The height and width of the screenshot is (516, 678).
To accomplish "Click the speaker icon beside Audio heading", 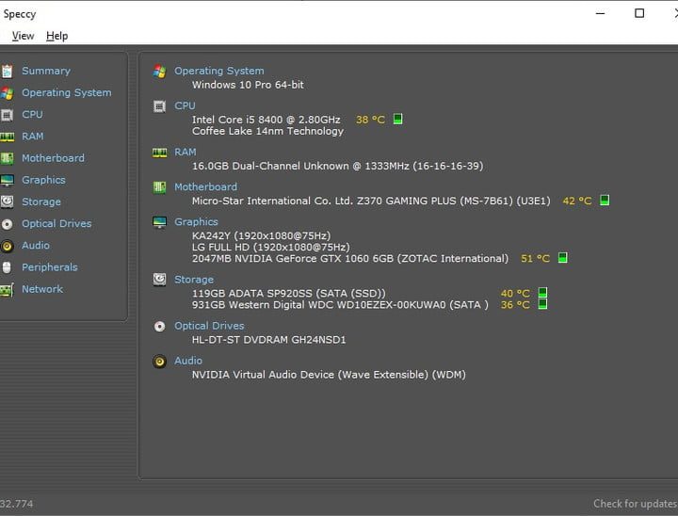I will pyautogui.click(x=159, y=362).
